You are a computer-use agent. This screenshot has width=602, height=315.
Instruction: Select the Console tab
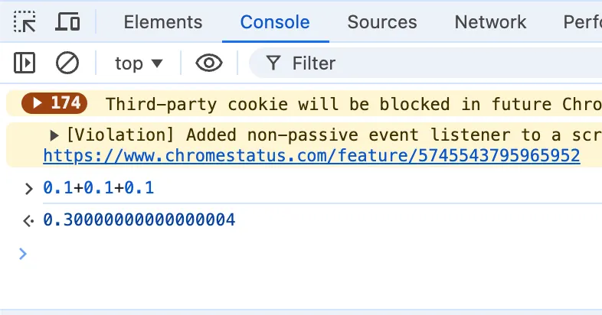(x=275, y=22)
